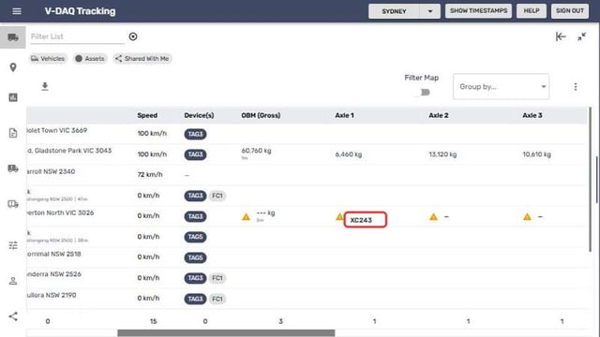Click the HELP button
This screenshot has height=337, width=600.
point(532,10)
